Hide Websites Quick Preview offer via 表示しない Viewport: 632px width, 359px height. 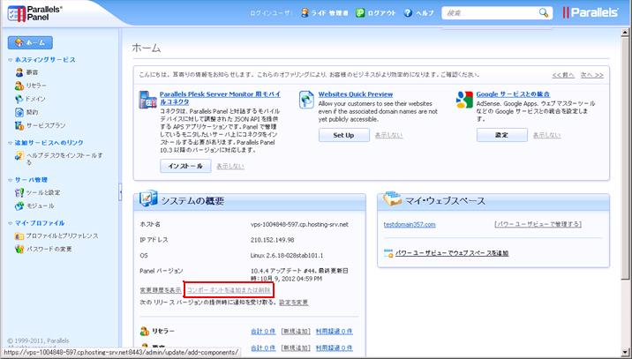(388, 135)
